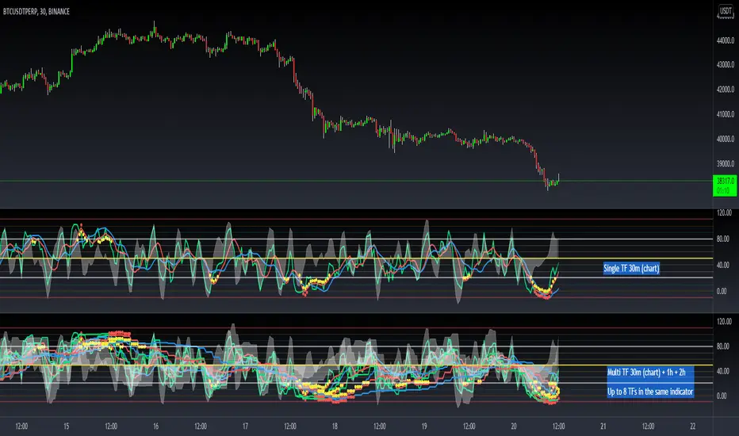Select the 39000.0 price axis label

click(726, 163)
